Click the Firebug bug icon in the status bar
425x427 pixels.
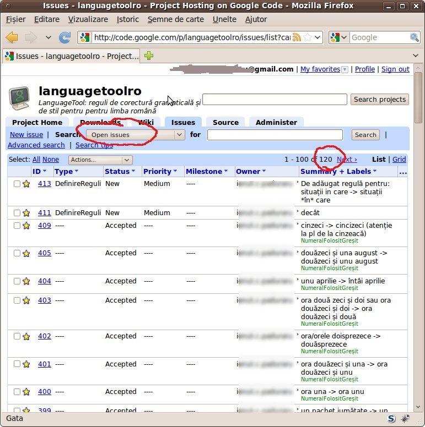point(405,419)
